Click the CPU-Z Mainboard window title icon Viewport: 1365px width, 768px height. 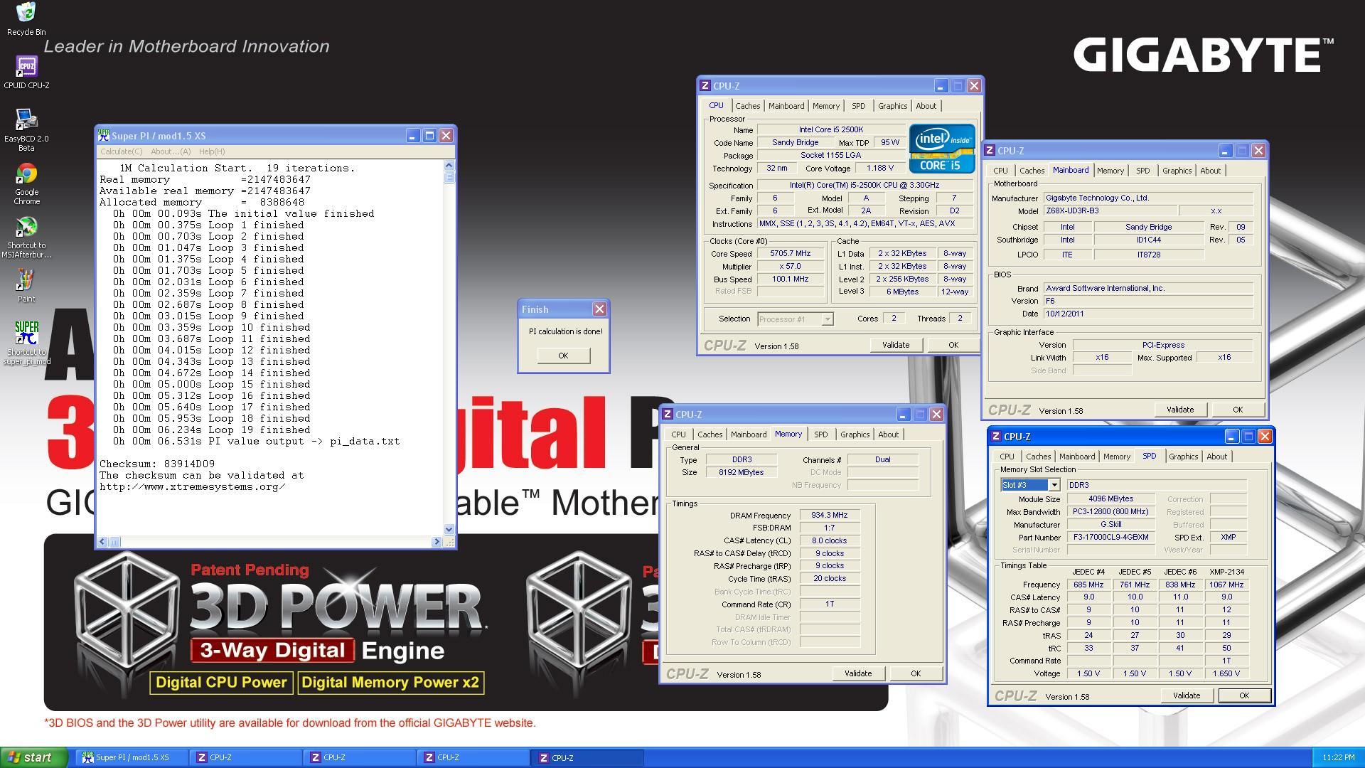(x=990, y=150)
